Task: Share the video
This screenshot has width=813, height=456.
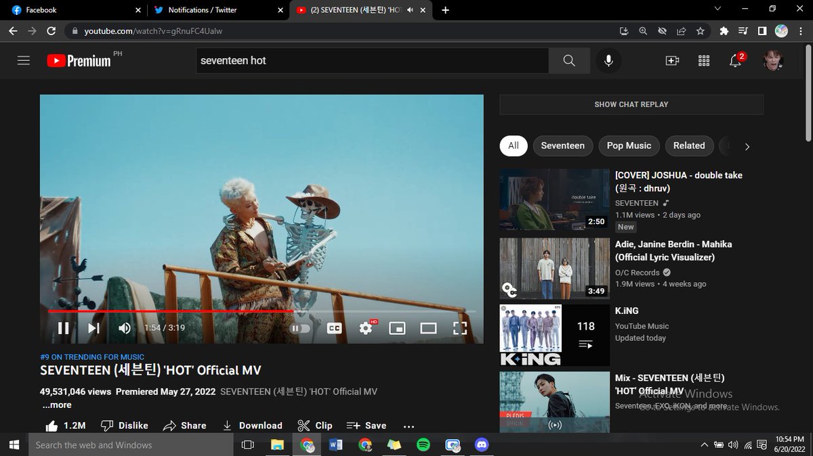Action: point(184,426)
